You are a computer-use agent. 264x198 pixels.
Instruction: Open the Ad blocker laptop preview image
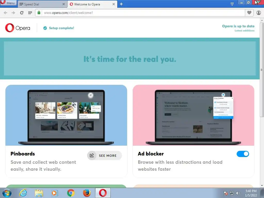click(193, 115)
